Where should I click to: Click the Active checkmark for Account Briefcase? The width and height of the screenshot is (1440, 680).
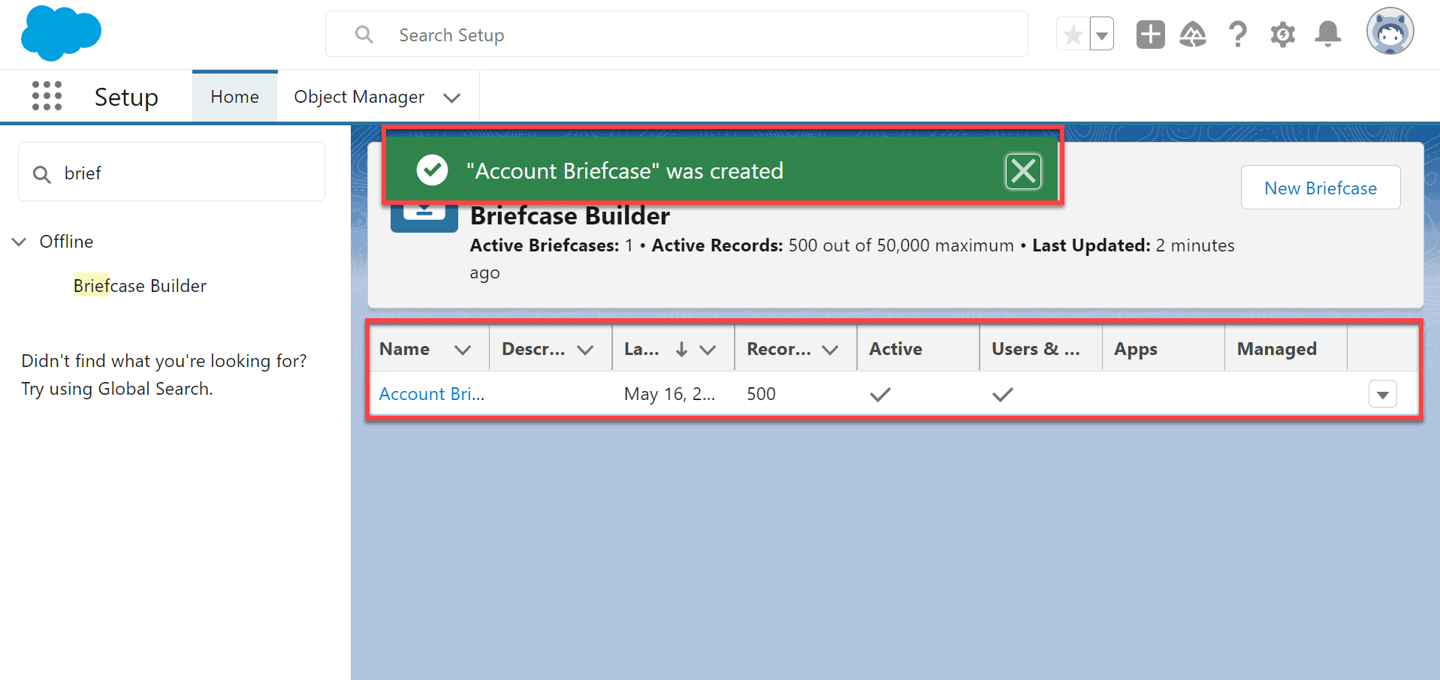880,393
